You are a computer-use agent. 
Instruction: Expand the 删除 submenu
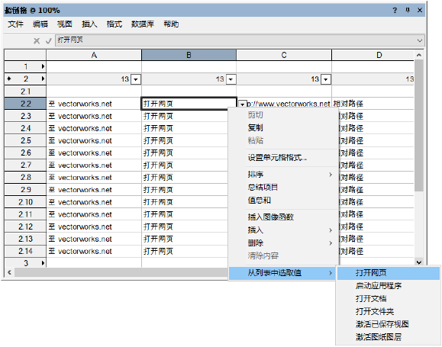[x=331, y=243]
